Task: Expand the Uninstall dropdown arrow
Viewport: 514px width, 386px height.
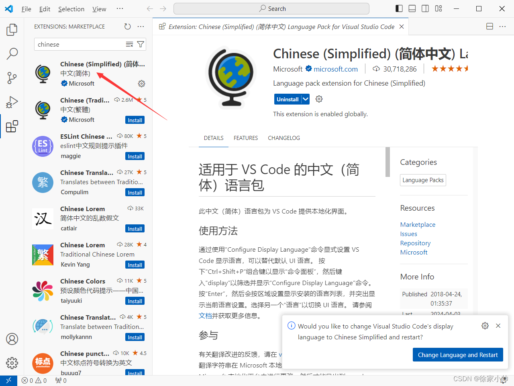Action: 306,99
